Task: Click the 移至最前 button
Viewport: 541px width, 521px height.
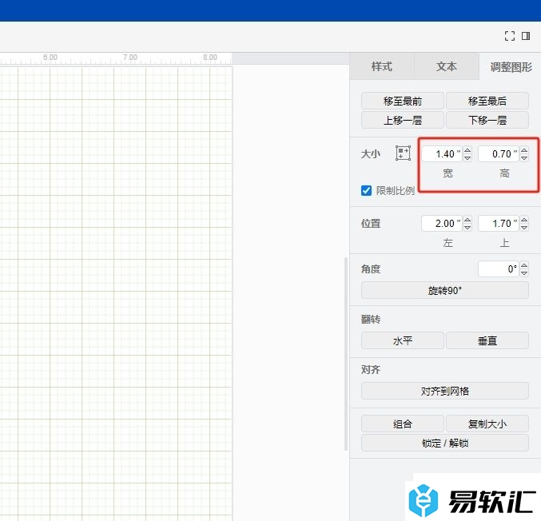Action: (x=402, y=101)
